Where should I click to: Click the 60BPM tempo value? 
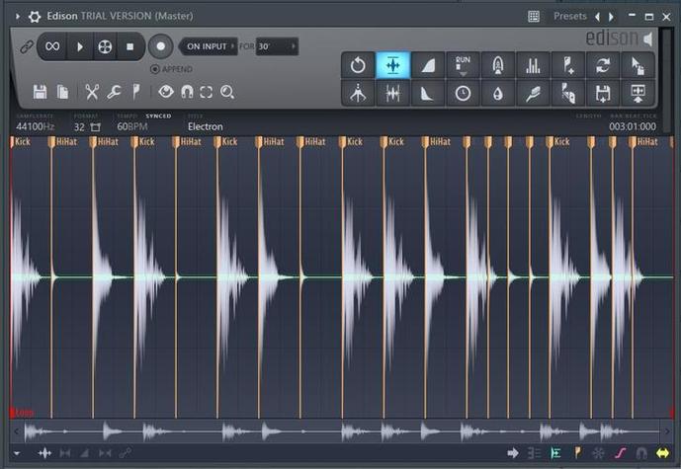click(x=132, y=126)
